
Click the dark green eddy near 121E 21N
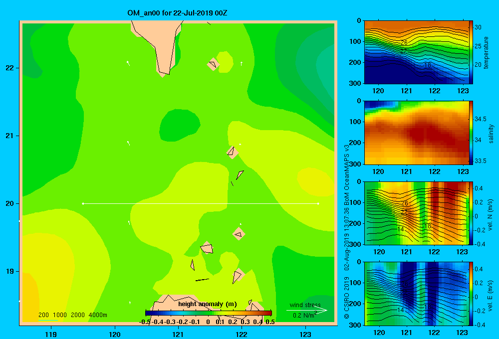(179, 125)
